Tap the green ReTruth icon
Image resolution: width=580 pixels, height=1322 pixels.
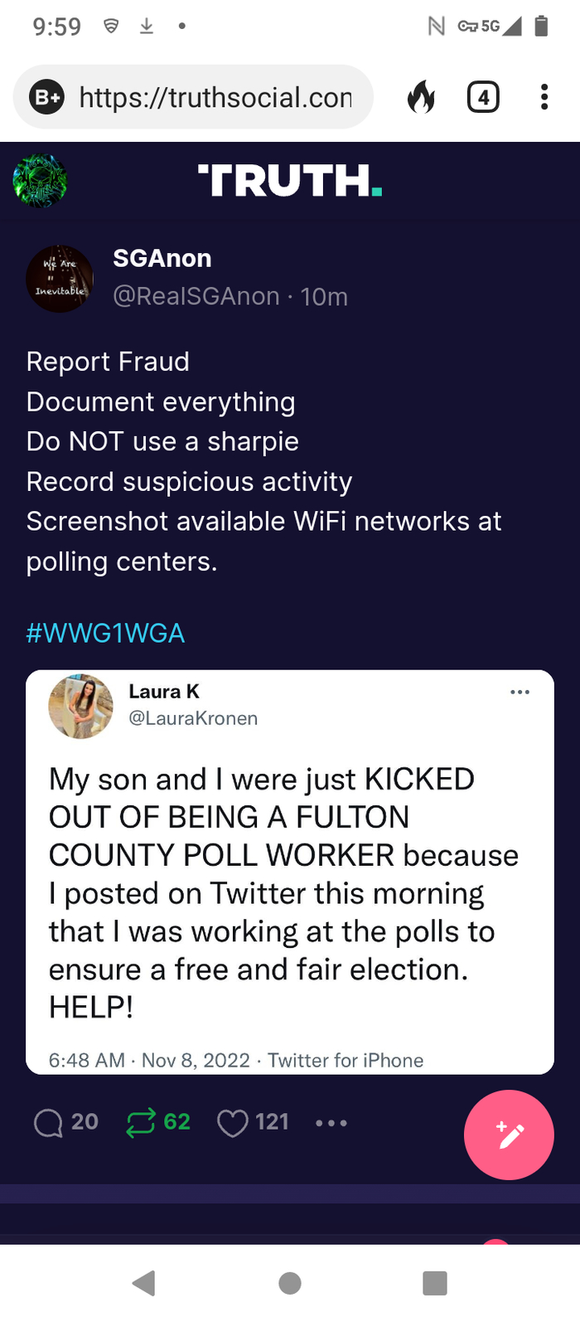point(141,1123)
